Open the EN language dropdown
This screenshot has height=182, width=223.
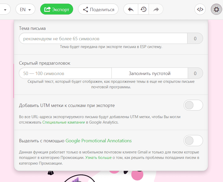click(25, 10)
